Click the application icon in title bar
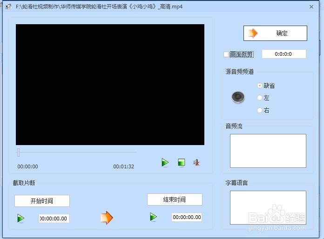Screen dimensions: 324x239 pyautogui.click(x=8, y=7)
